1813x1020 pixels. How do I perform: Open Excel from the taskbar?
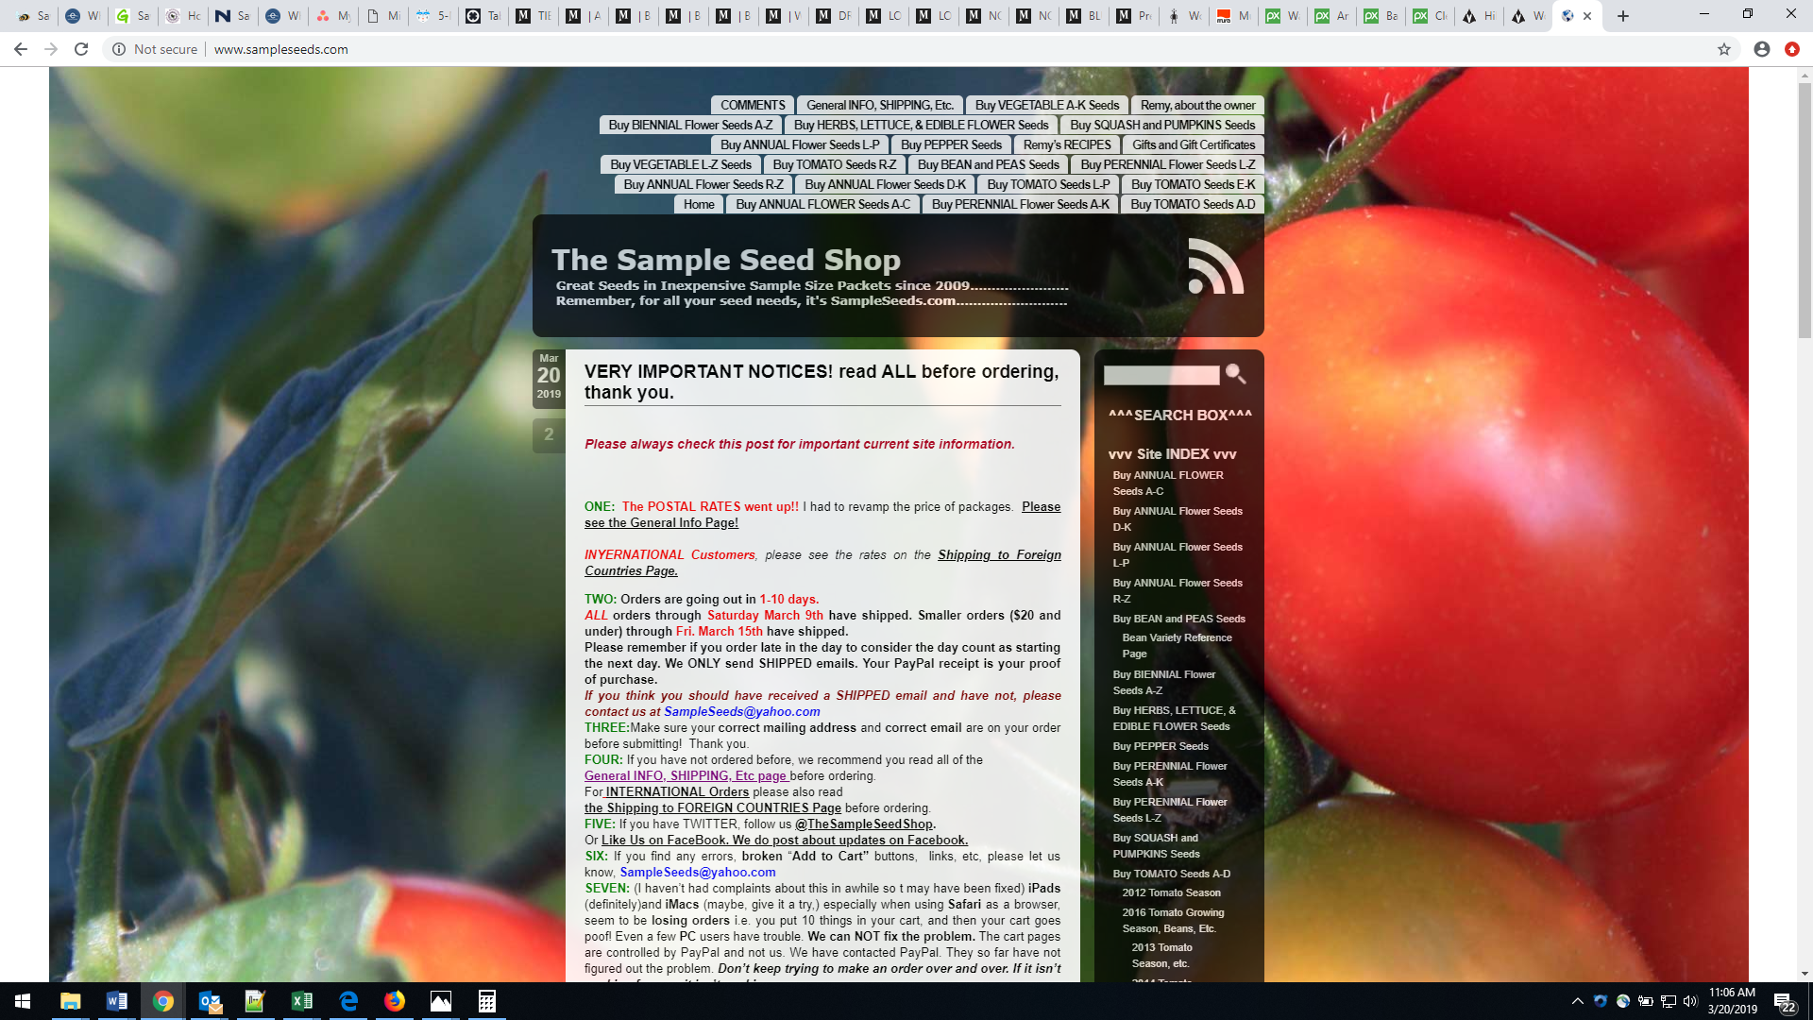click(x=302, y=1001)
